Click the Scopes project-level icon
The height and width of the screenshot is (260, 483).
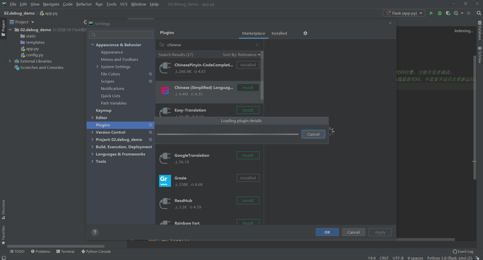(150, 81)
